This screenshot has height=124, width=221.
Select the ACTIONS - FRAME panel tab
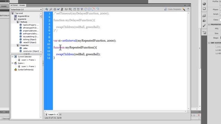pos(18,6)
